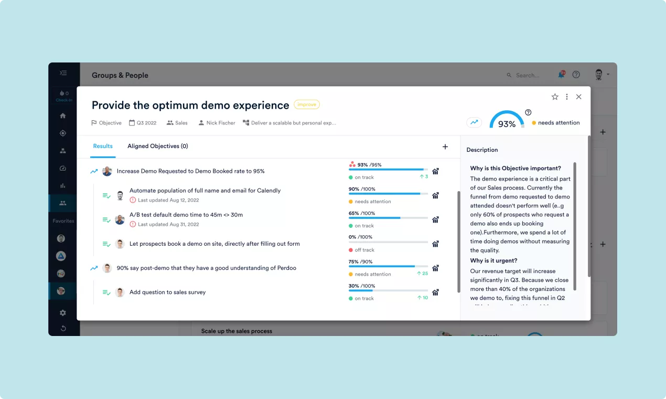
Task: Click the Sales group tag
Action: 177,123
